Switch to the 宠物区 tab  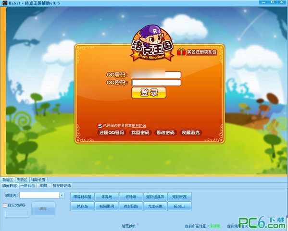click(x=22, y=180)
